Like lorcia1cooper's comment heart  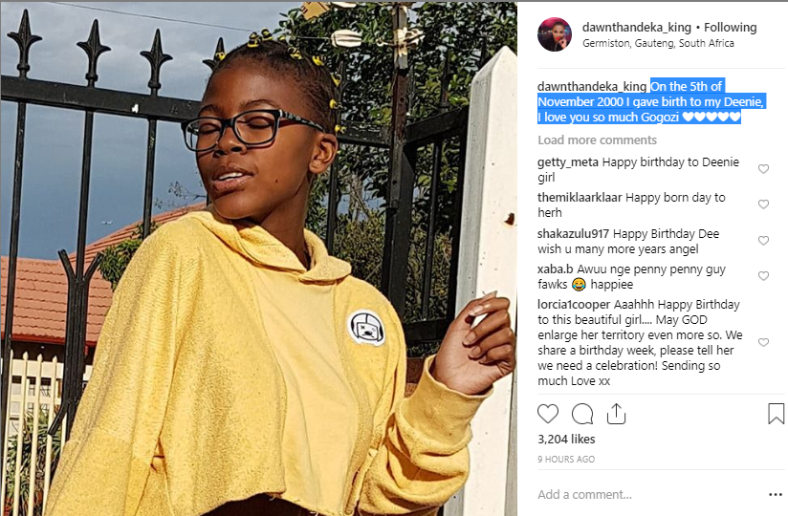click(763, 342)
